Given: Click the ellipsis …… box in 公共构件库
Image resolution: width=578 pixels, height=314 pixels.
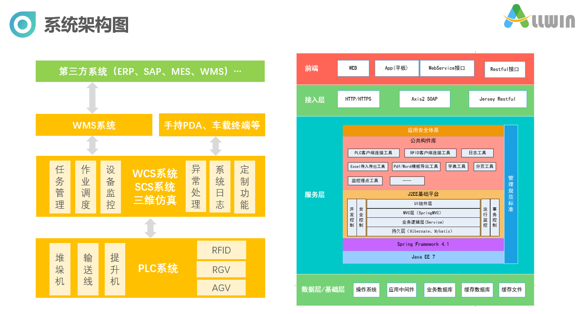Looking at the screenshot, I should pos(407,181).
